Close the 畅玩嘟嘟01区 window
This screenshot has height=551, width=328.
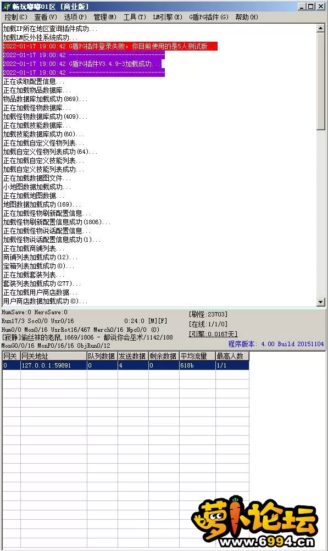321,7
